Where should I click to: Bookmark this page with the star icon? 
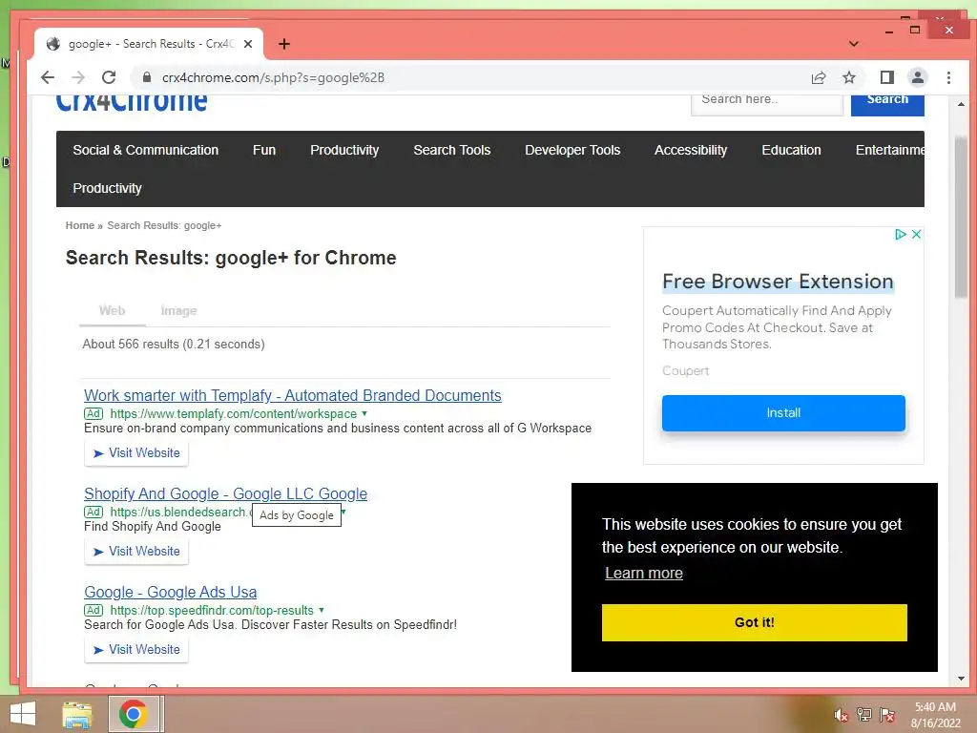848,77
